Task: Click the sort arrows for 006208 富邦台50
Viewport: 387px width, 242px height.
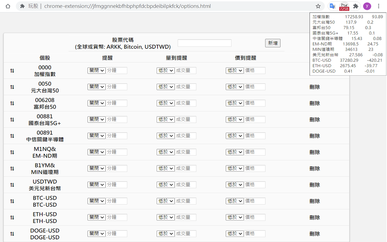Action: pos(12,103)
